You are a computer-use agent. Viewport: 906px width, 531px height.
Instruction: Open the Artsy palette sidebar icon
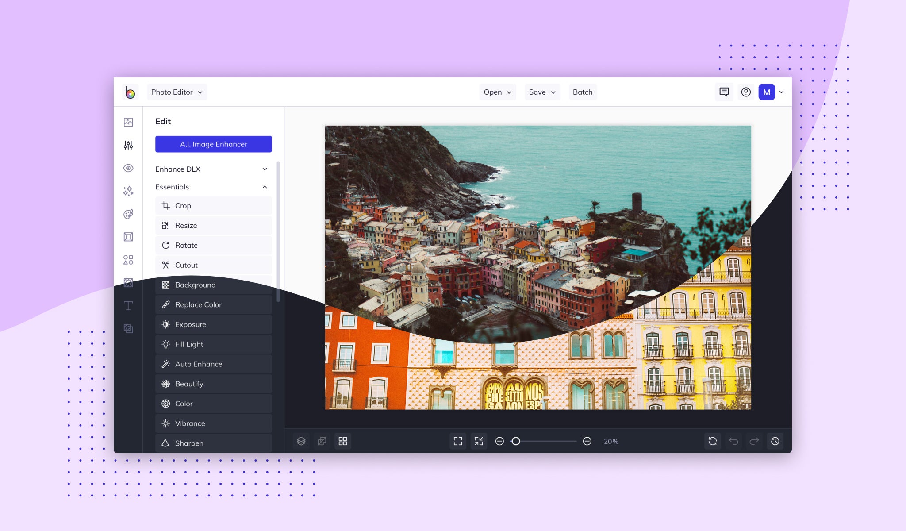128,214
